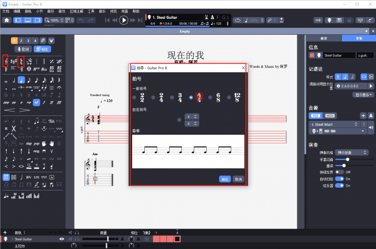The height and width of the screenshot is (249, 376).
Task: Click the Steel Guitar track volume slider
Action: (x=100, y=239)
